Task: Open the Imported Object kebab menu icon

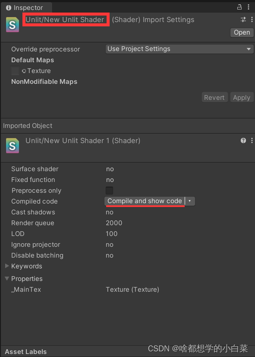Action: 252,140
